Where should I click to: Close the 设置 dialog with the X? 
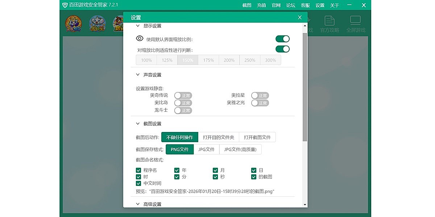click(299, 17)
